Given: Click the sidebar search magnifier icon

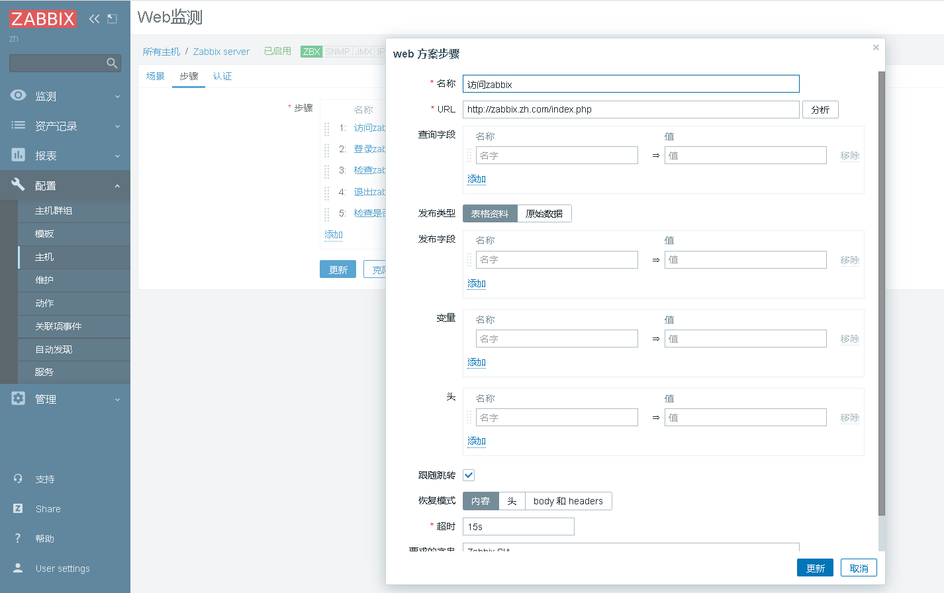Looking at the screenshot, I should pyautogui.click(x=112, y=63).
